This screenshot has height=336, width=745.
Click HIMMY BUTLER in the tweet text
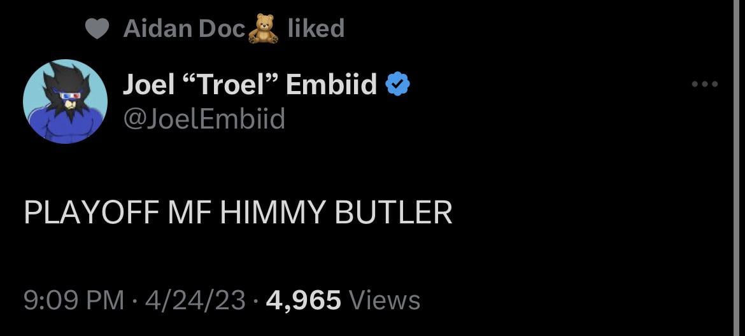pyautogui.click(x=336, y=213)
